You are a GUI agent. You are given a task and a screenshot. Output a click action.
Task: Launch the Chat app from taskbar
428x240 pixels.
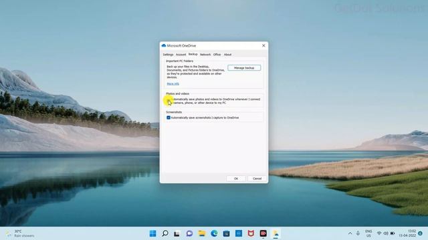pos(189,233)
